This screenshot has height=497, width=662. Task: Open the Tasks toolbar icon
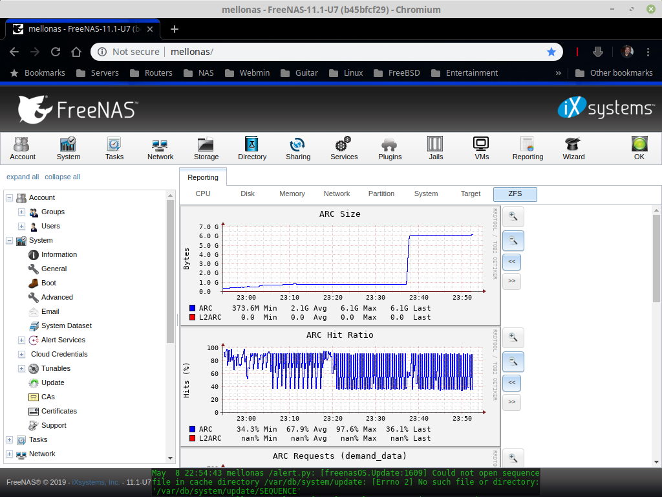click(114, 148)
